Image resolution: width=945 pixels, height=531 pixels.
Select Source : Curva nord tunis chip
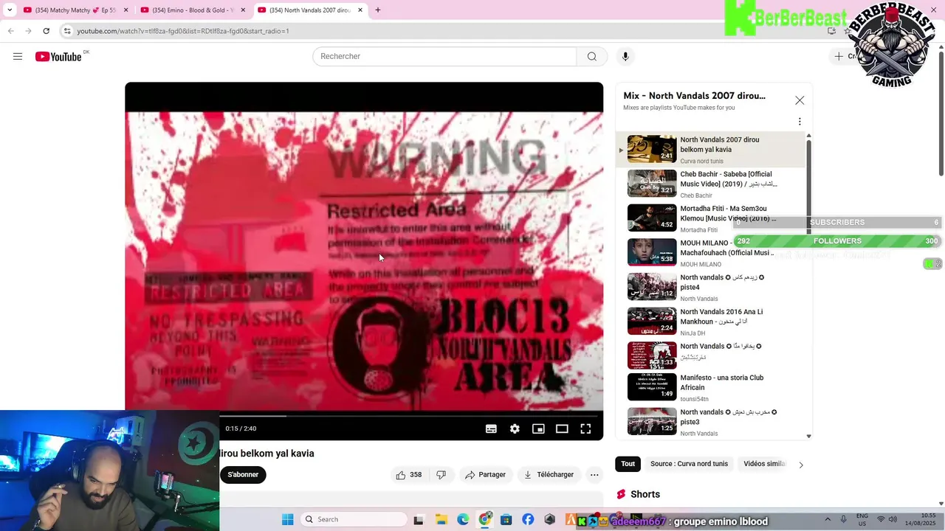pyautogui.click(x=689, y=464)
